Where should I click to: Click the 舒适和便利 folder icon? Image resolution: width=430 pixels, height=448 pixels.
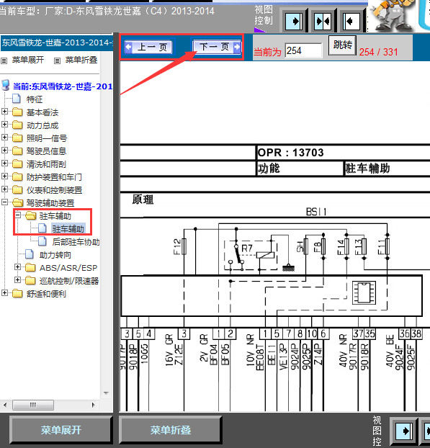click(17, 293)
